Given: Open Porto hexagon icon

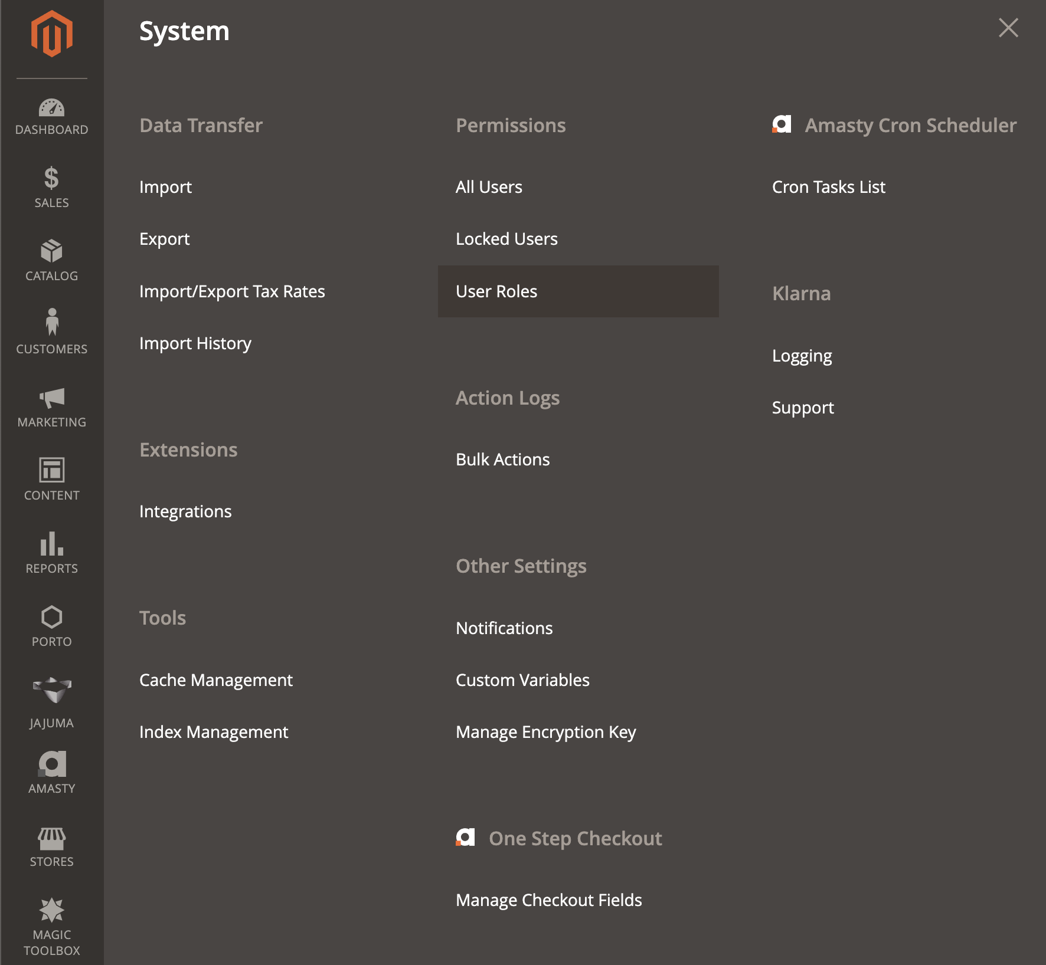Looking at the screenshot, I should (x=52, y=618).
